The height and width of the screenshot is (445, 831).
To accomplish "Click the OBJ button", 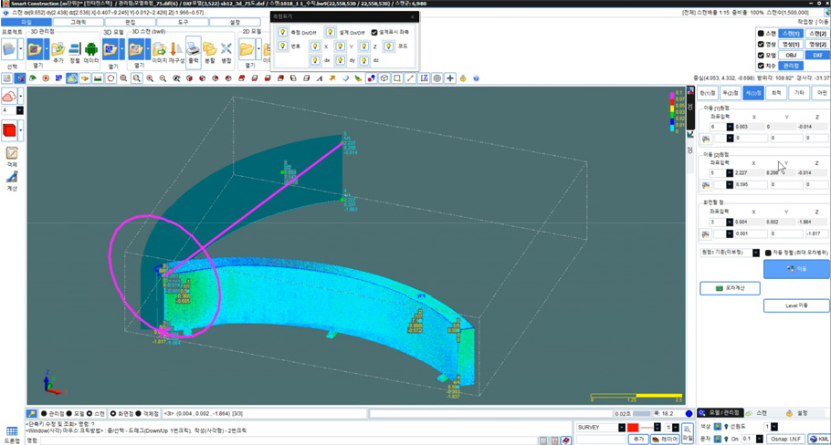I will coord(791,55).
